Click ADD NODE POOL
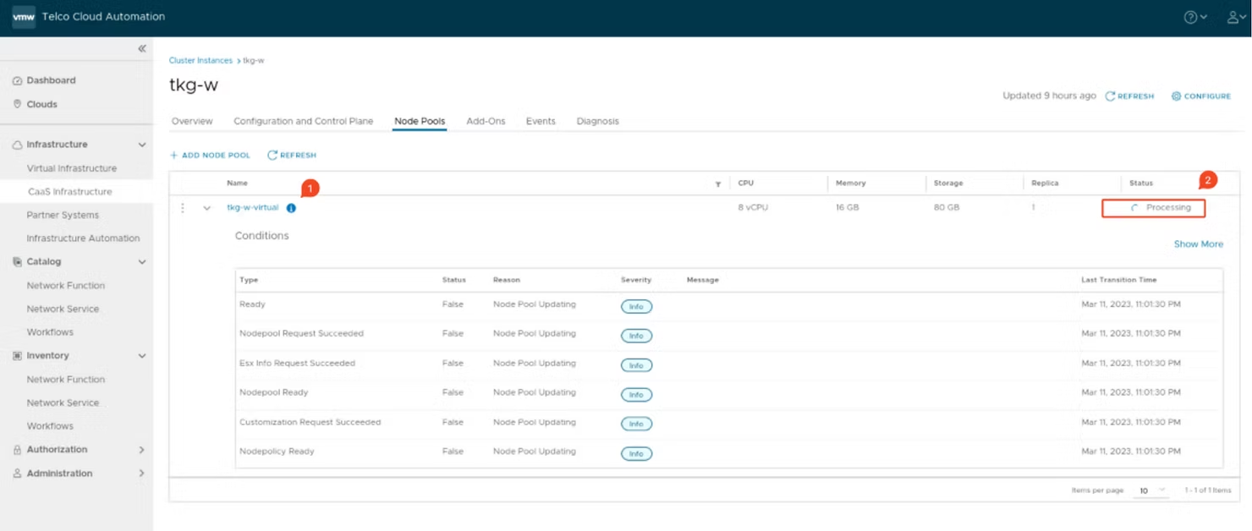 point(210,155)
